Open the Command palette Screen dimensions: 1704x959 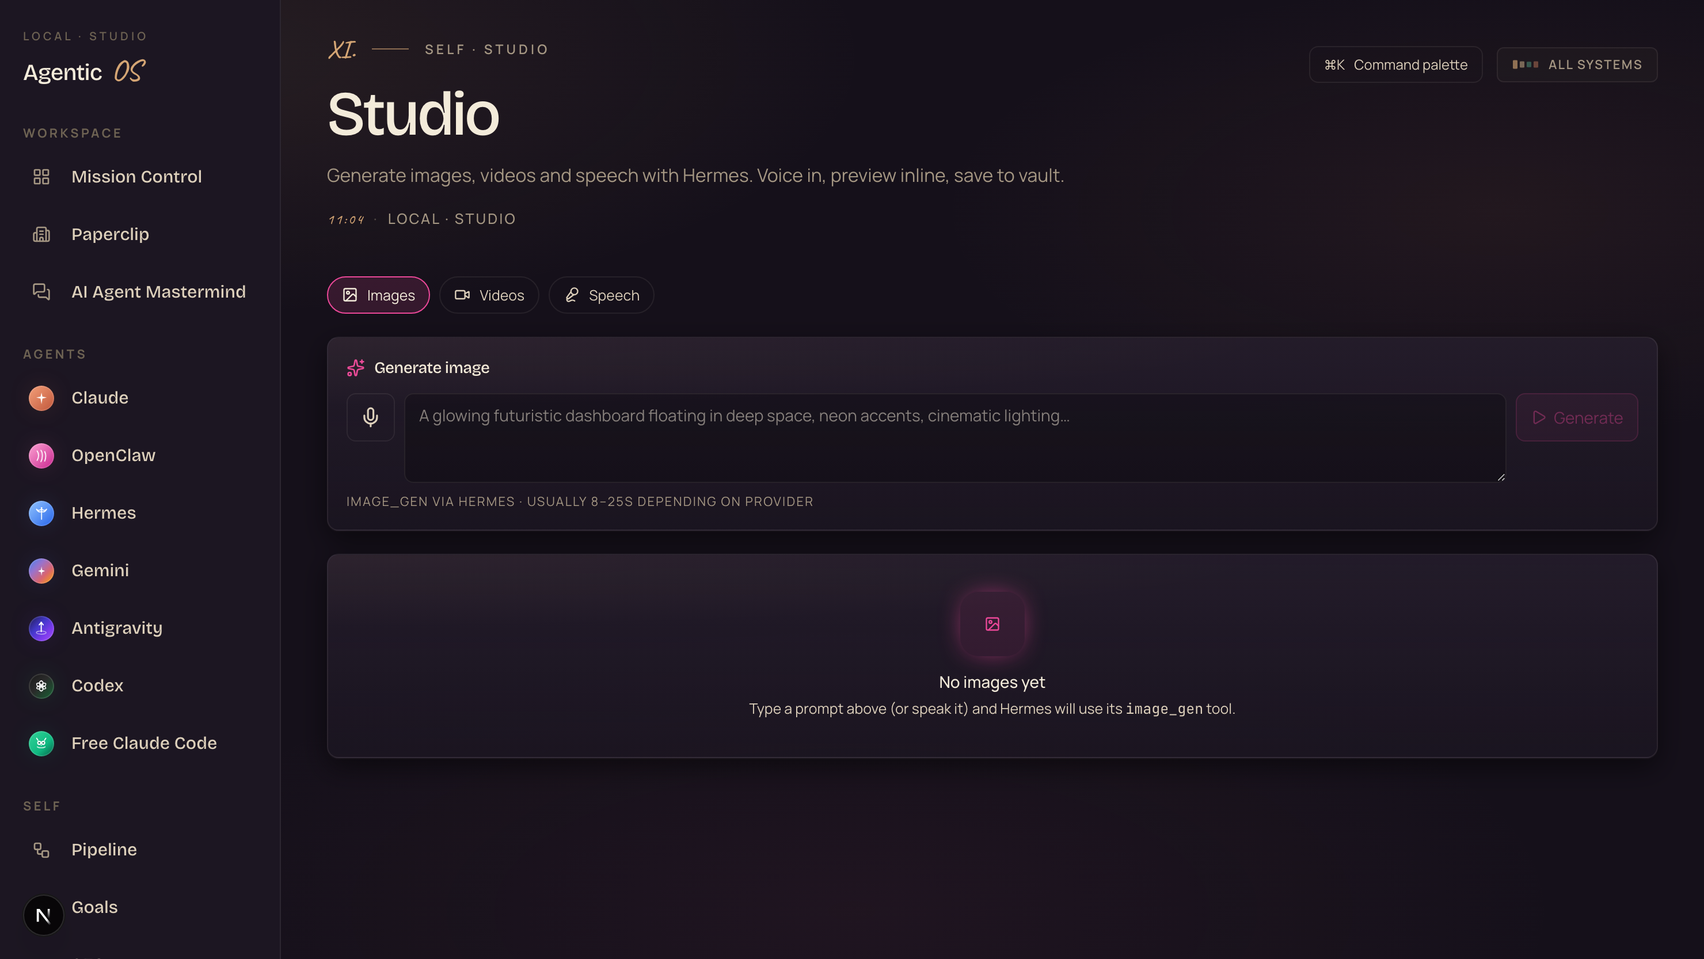(x=1395, y=65)
